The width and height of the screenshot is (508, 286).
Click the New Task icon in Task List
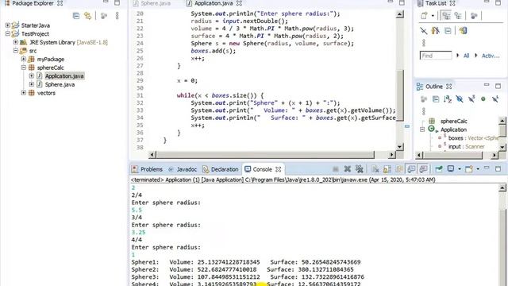(x=424, y=16)
